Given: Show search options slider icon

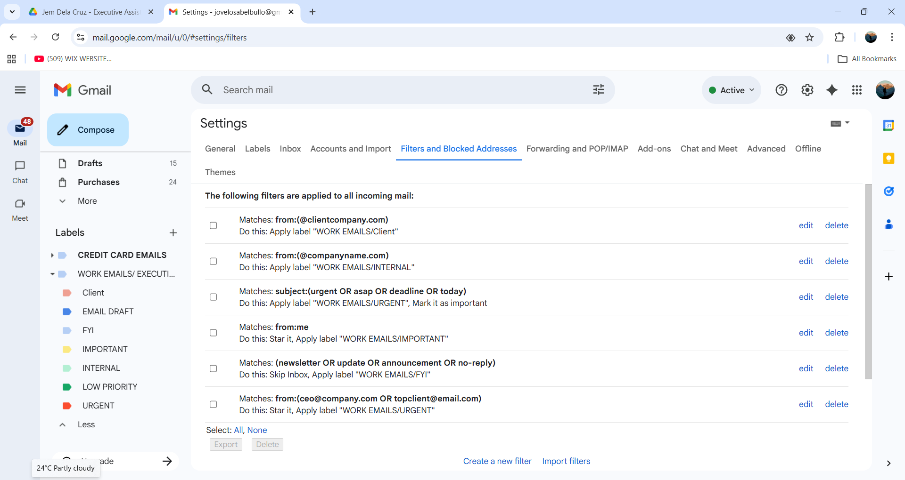Looking at the screenshot, I should click(598, 89).
